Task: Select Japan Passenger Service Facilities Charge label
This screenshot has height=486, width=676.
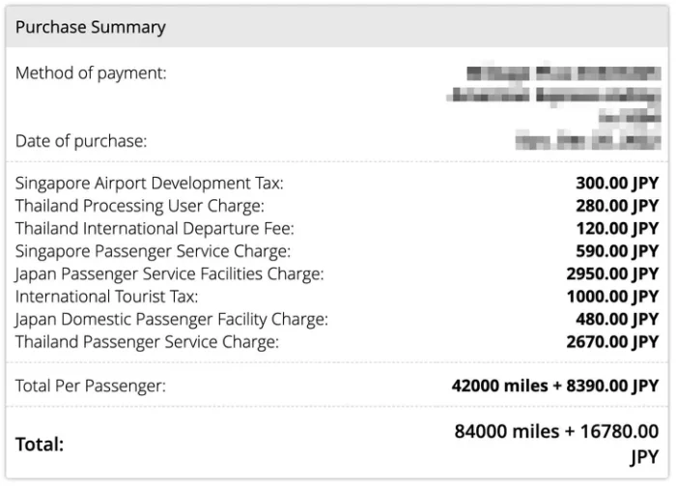Action: click(x=170, y=274)
